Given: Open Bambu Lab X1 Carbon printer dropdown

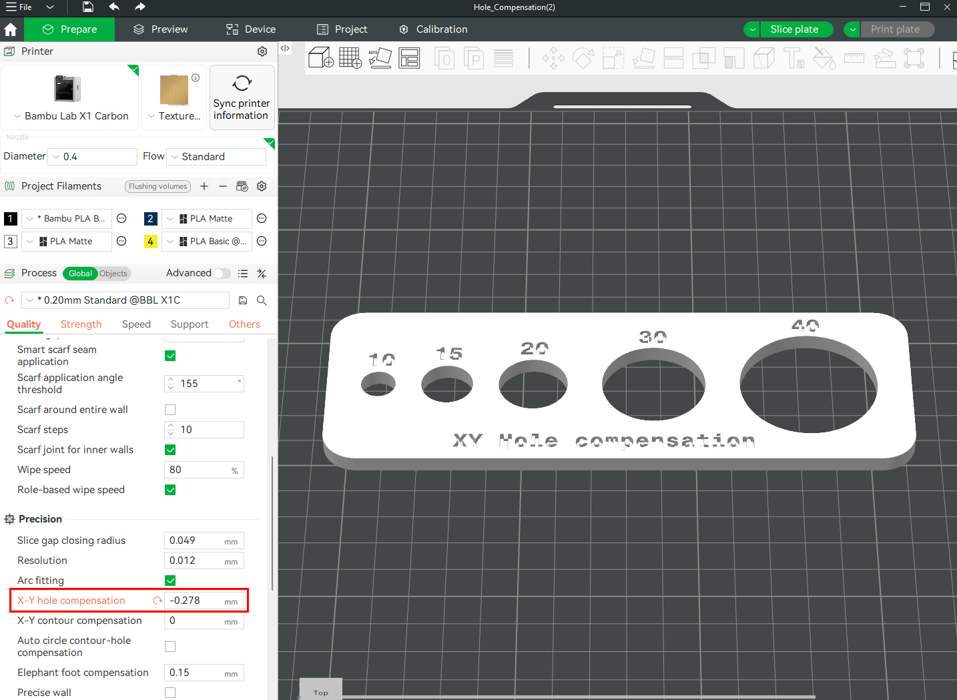Looking at the screenshot, I should coord(70,116).
